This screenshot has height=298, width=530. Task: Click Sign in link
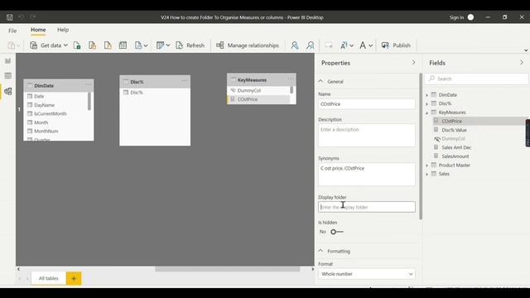pyautogui.click(x=456, y=17)
